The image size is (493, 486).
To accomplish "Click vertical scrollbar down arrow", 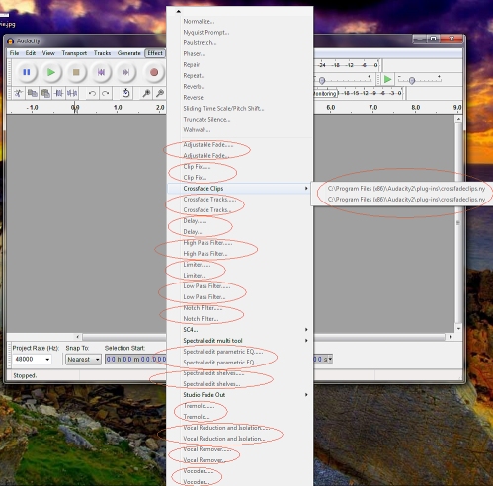I will click(x=458, y=329).
